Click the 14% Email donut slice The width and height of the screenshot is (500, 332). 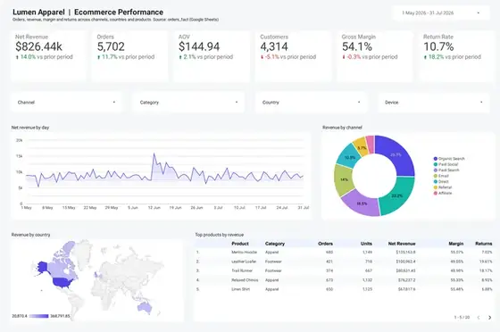point(344,179)
